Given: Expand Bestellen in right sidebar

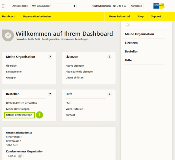Looking at the screenshot, I should (x=132, y=51).
